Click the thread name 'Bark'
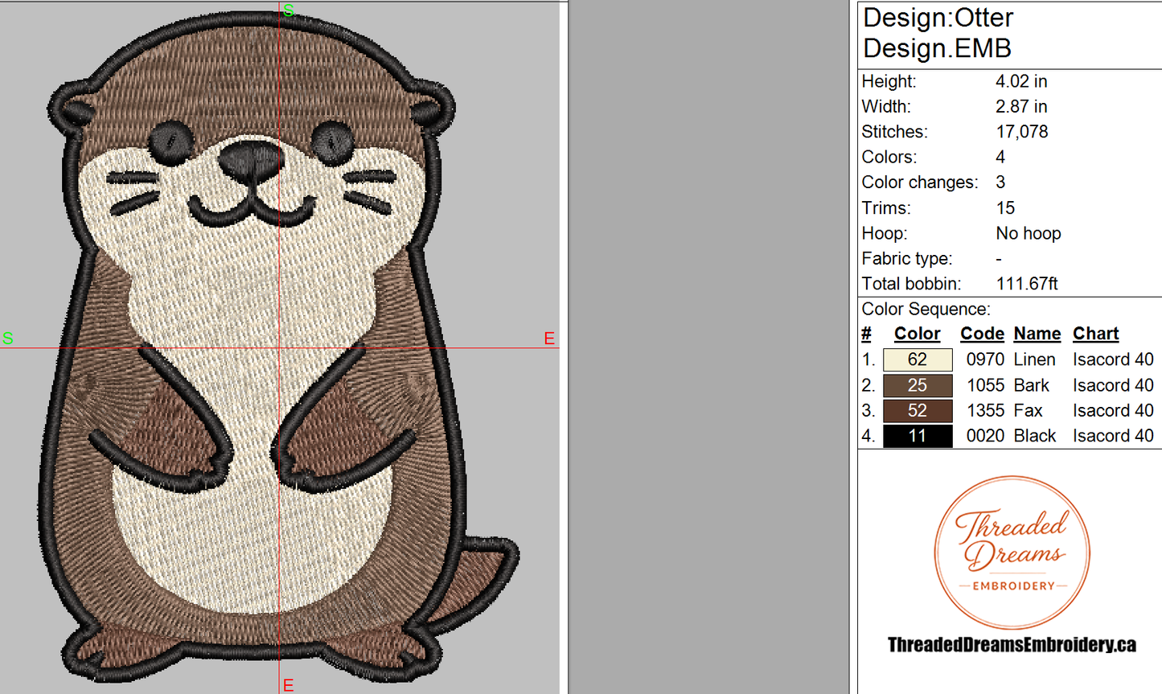This screenshot has height=694, width=1162. click(x=1031, y=385)
